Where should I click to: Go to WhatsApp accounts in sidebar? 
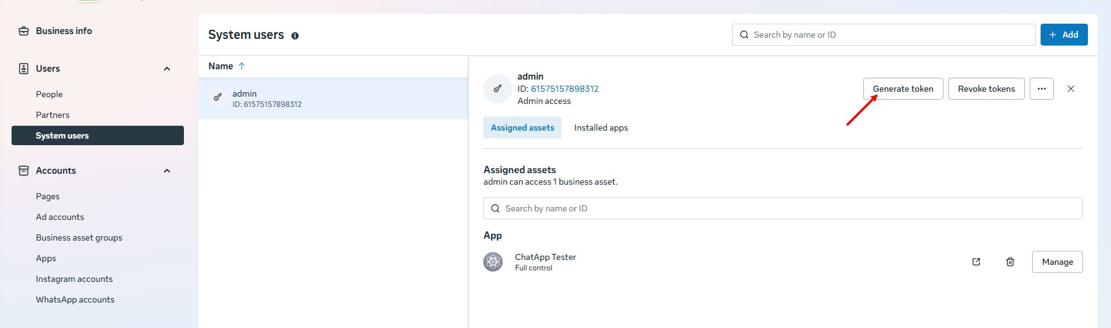(75, 299)
